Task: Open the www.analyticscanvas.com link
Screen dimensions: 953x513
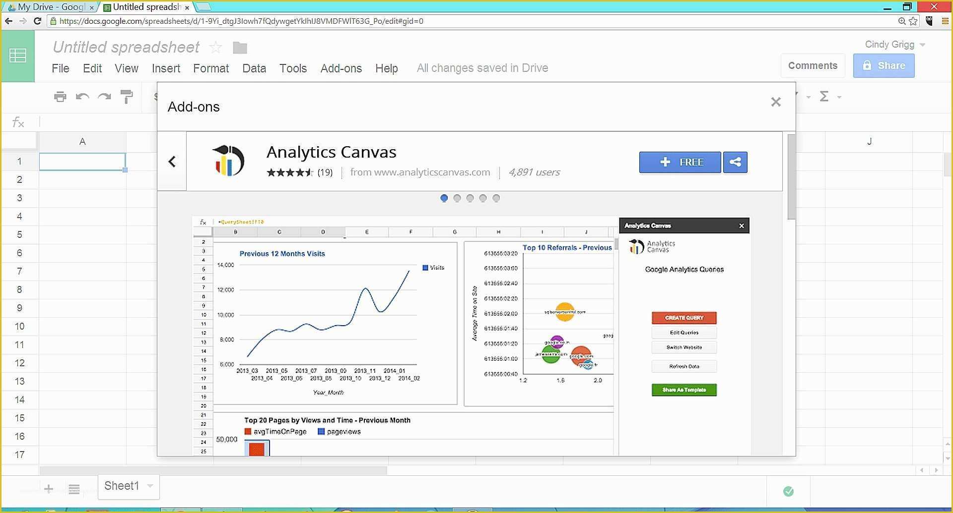Action: click(432, 172)
